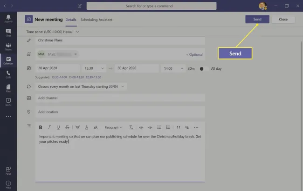Send the meeting invite
The image size is (303, 191).
pyautogui.click(x=257, y=19)
